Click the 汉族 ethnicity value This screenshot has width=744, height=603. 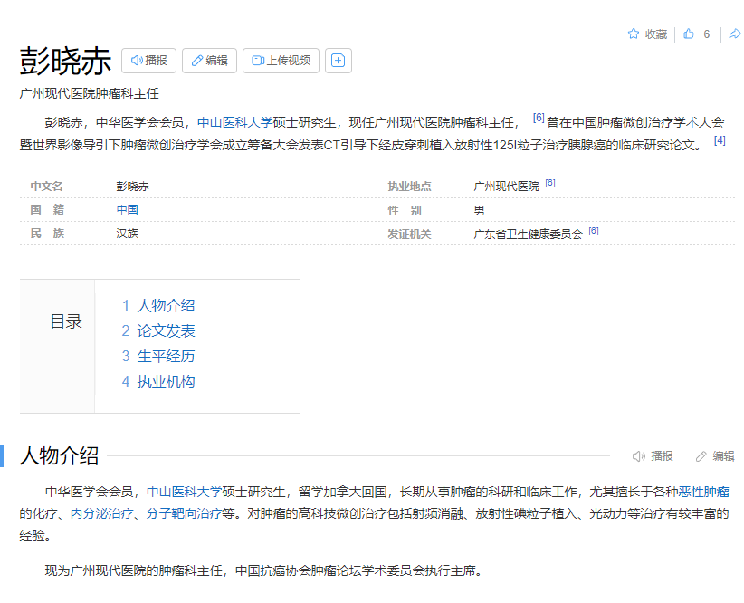[x=127, y=233]
